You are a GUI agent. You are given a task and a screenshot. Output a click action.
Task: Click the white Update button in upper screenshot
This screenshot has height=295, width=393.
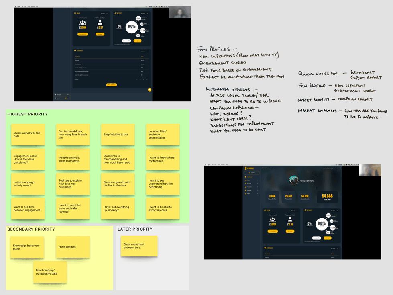[x=126, y=41]
